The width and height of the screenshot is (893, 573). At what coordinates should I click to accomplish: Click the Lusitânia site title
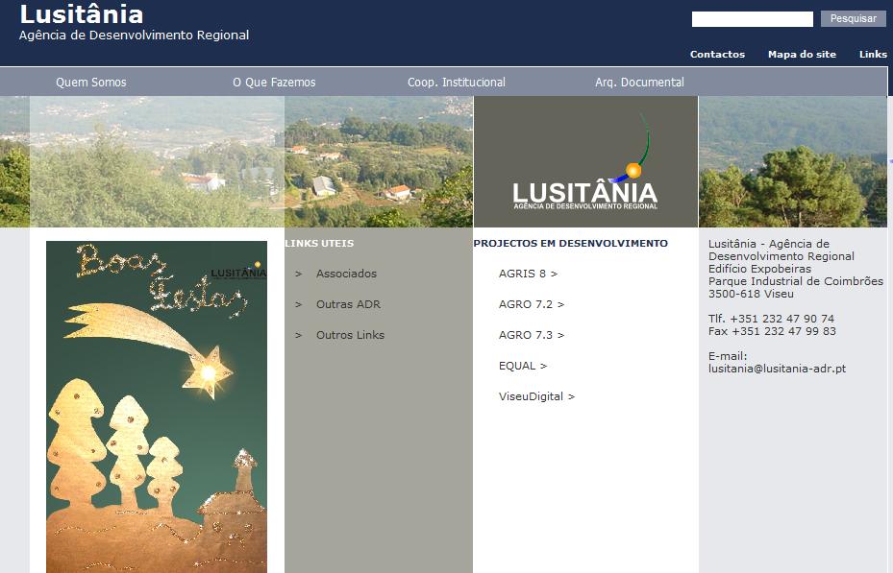click(x=82, y=14)
